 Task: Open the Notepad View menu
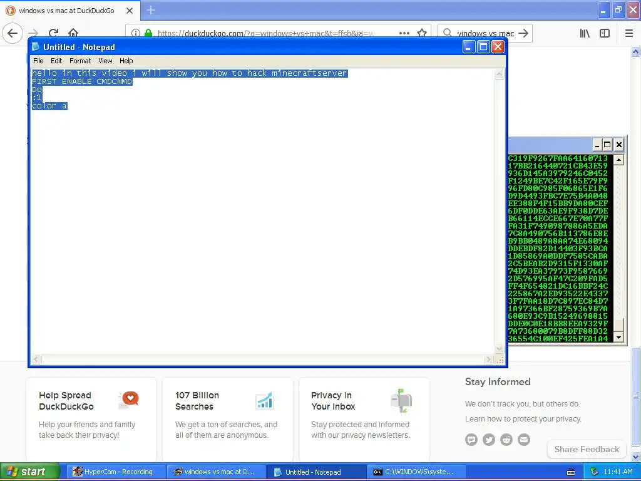point(105,61)
